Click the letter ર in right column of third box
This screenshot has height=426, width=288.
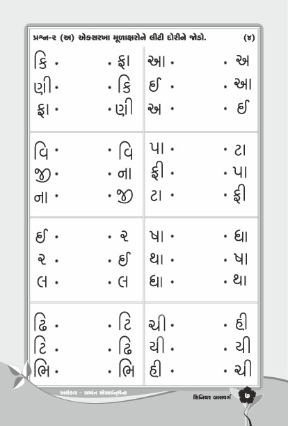[x=124, y=237]
